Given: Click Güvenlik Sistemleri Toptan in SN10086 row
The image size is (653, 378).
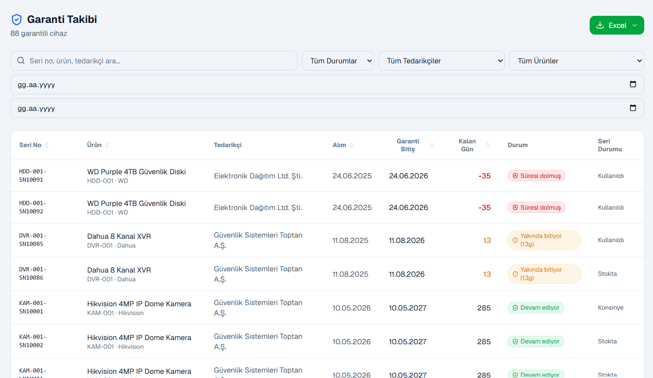Looking at the screenshot, I should 258,274.
